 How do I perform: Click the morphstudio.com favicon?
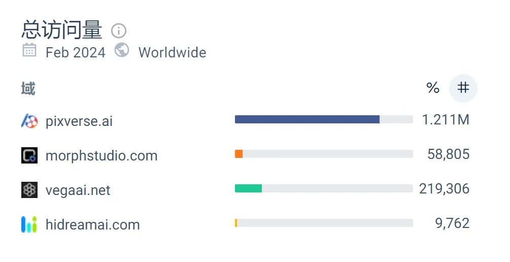pos(29,155)
